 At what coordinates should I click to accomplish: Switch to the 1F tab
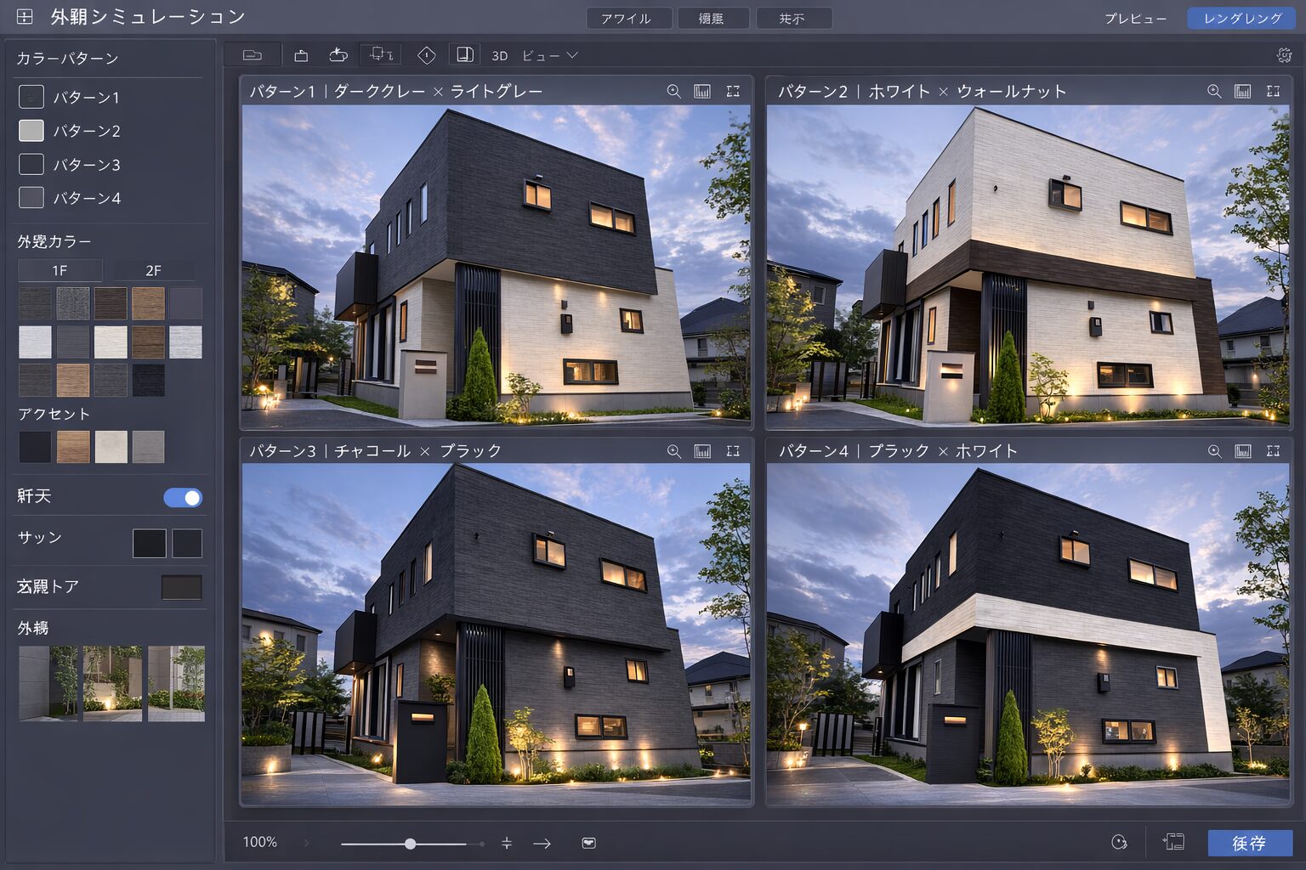[60, 270]
